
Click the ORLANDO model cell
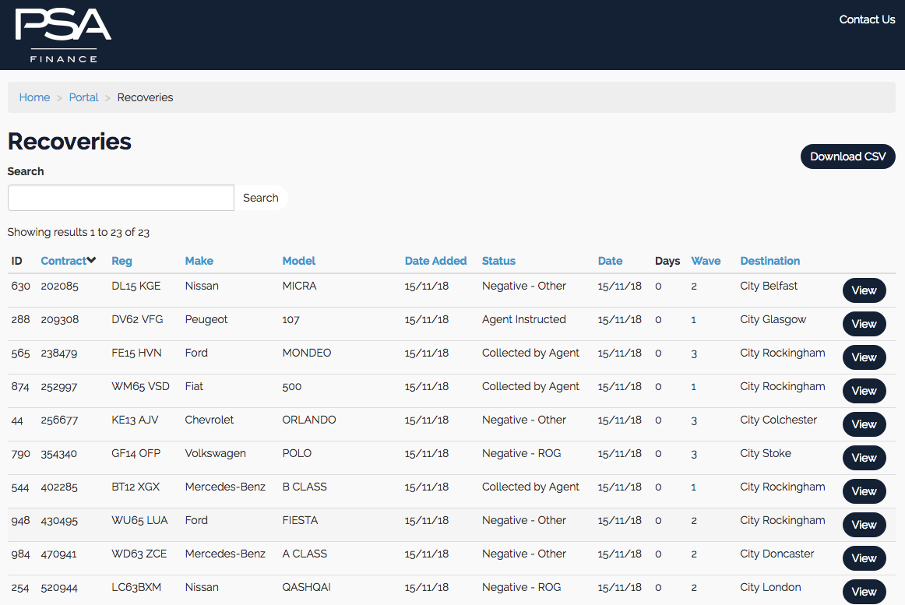[x=308, y=420]
